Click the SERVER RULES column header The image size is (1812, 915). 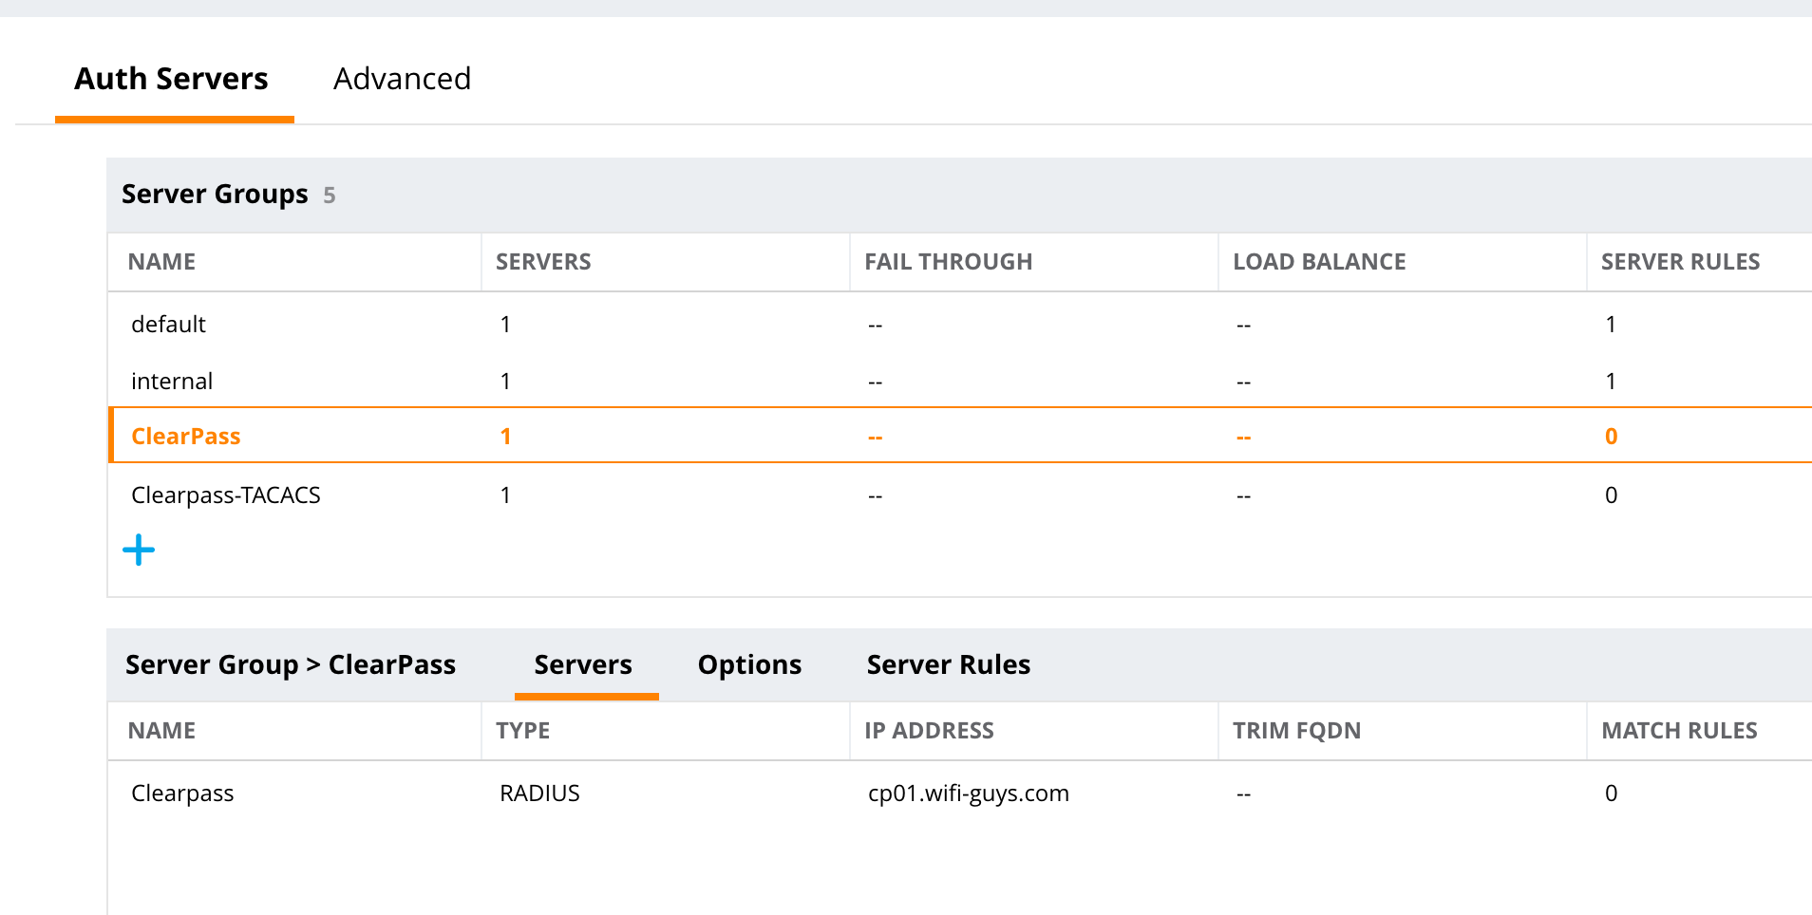point(1680,261)
